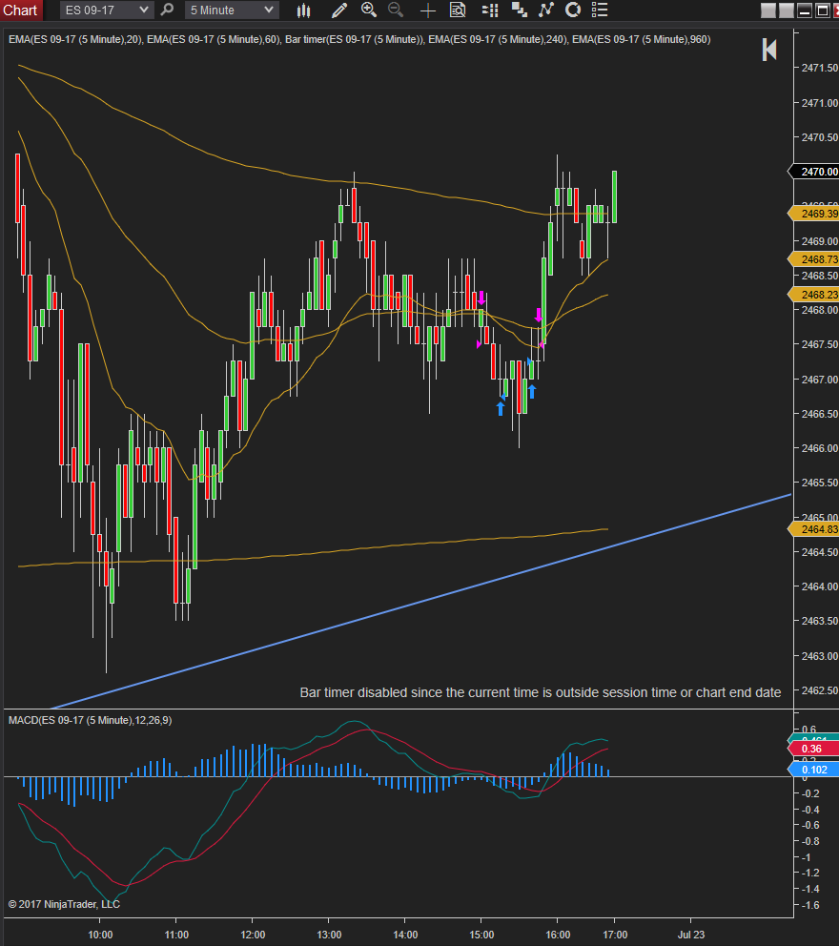Click the MACD 0.36 value marker
This screenshot has width=839, height=946.
pos(813,749)
